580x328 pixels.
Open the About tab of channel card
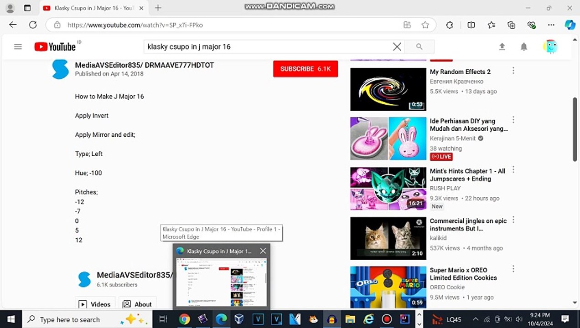pyautogui.click(x=138, y=304)
